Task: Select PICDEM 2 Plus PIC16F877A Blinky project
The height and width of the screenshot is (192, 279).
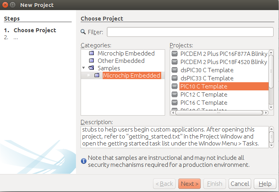Action: (223, 54)
